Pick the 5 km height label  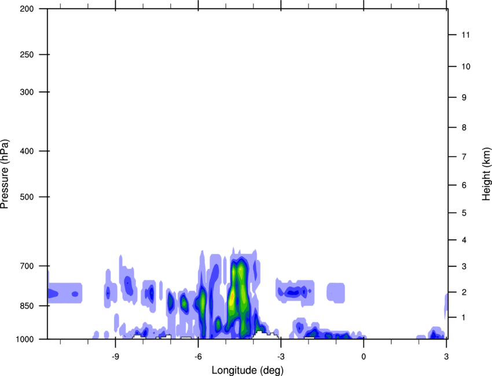464,213
